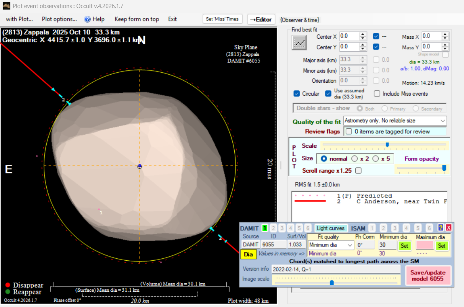The image size is (464, 307).
Task: Toggle the Circular checkbox
Action: point(296,93)
